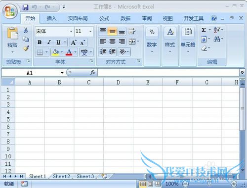Image resolution: width=247 pixels, height=188 pixels.
Task: Copy selection using the copy icon
Action: tap(26, 39)
